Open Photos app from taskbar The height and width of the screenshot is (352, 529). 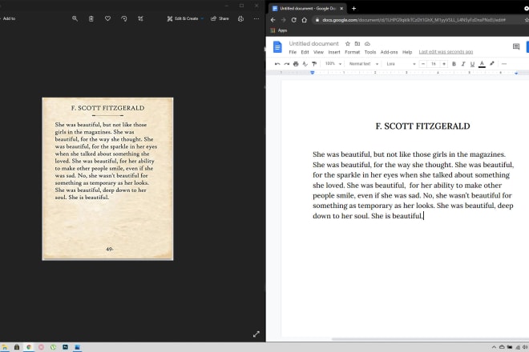click(77, 347)
